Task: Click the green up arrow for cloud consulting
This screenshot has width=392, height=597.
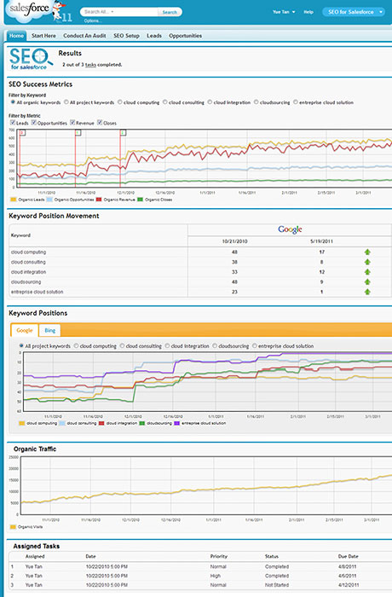Action: pyautogui.click(x=367, y=262)
